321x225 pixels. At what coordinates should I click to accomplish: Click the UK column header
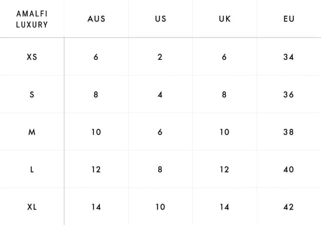coord(224,19)
